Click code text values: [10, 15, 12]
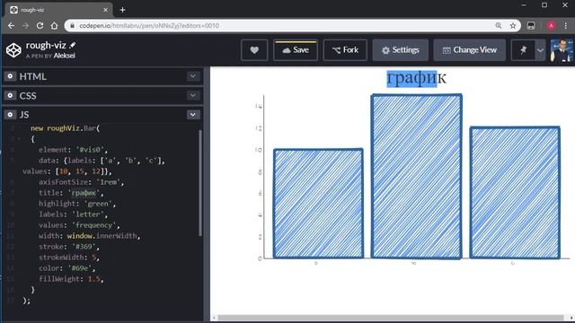Image resolution: width=575 pixels, height=323 pixels. [66, 171]
